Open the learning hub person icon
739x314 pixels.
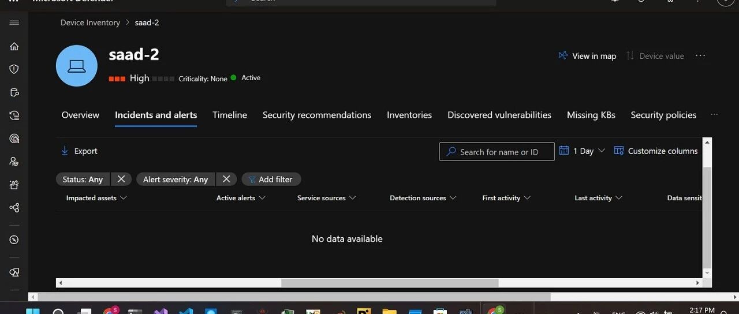pos(14,162)
